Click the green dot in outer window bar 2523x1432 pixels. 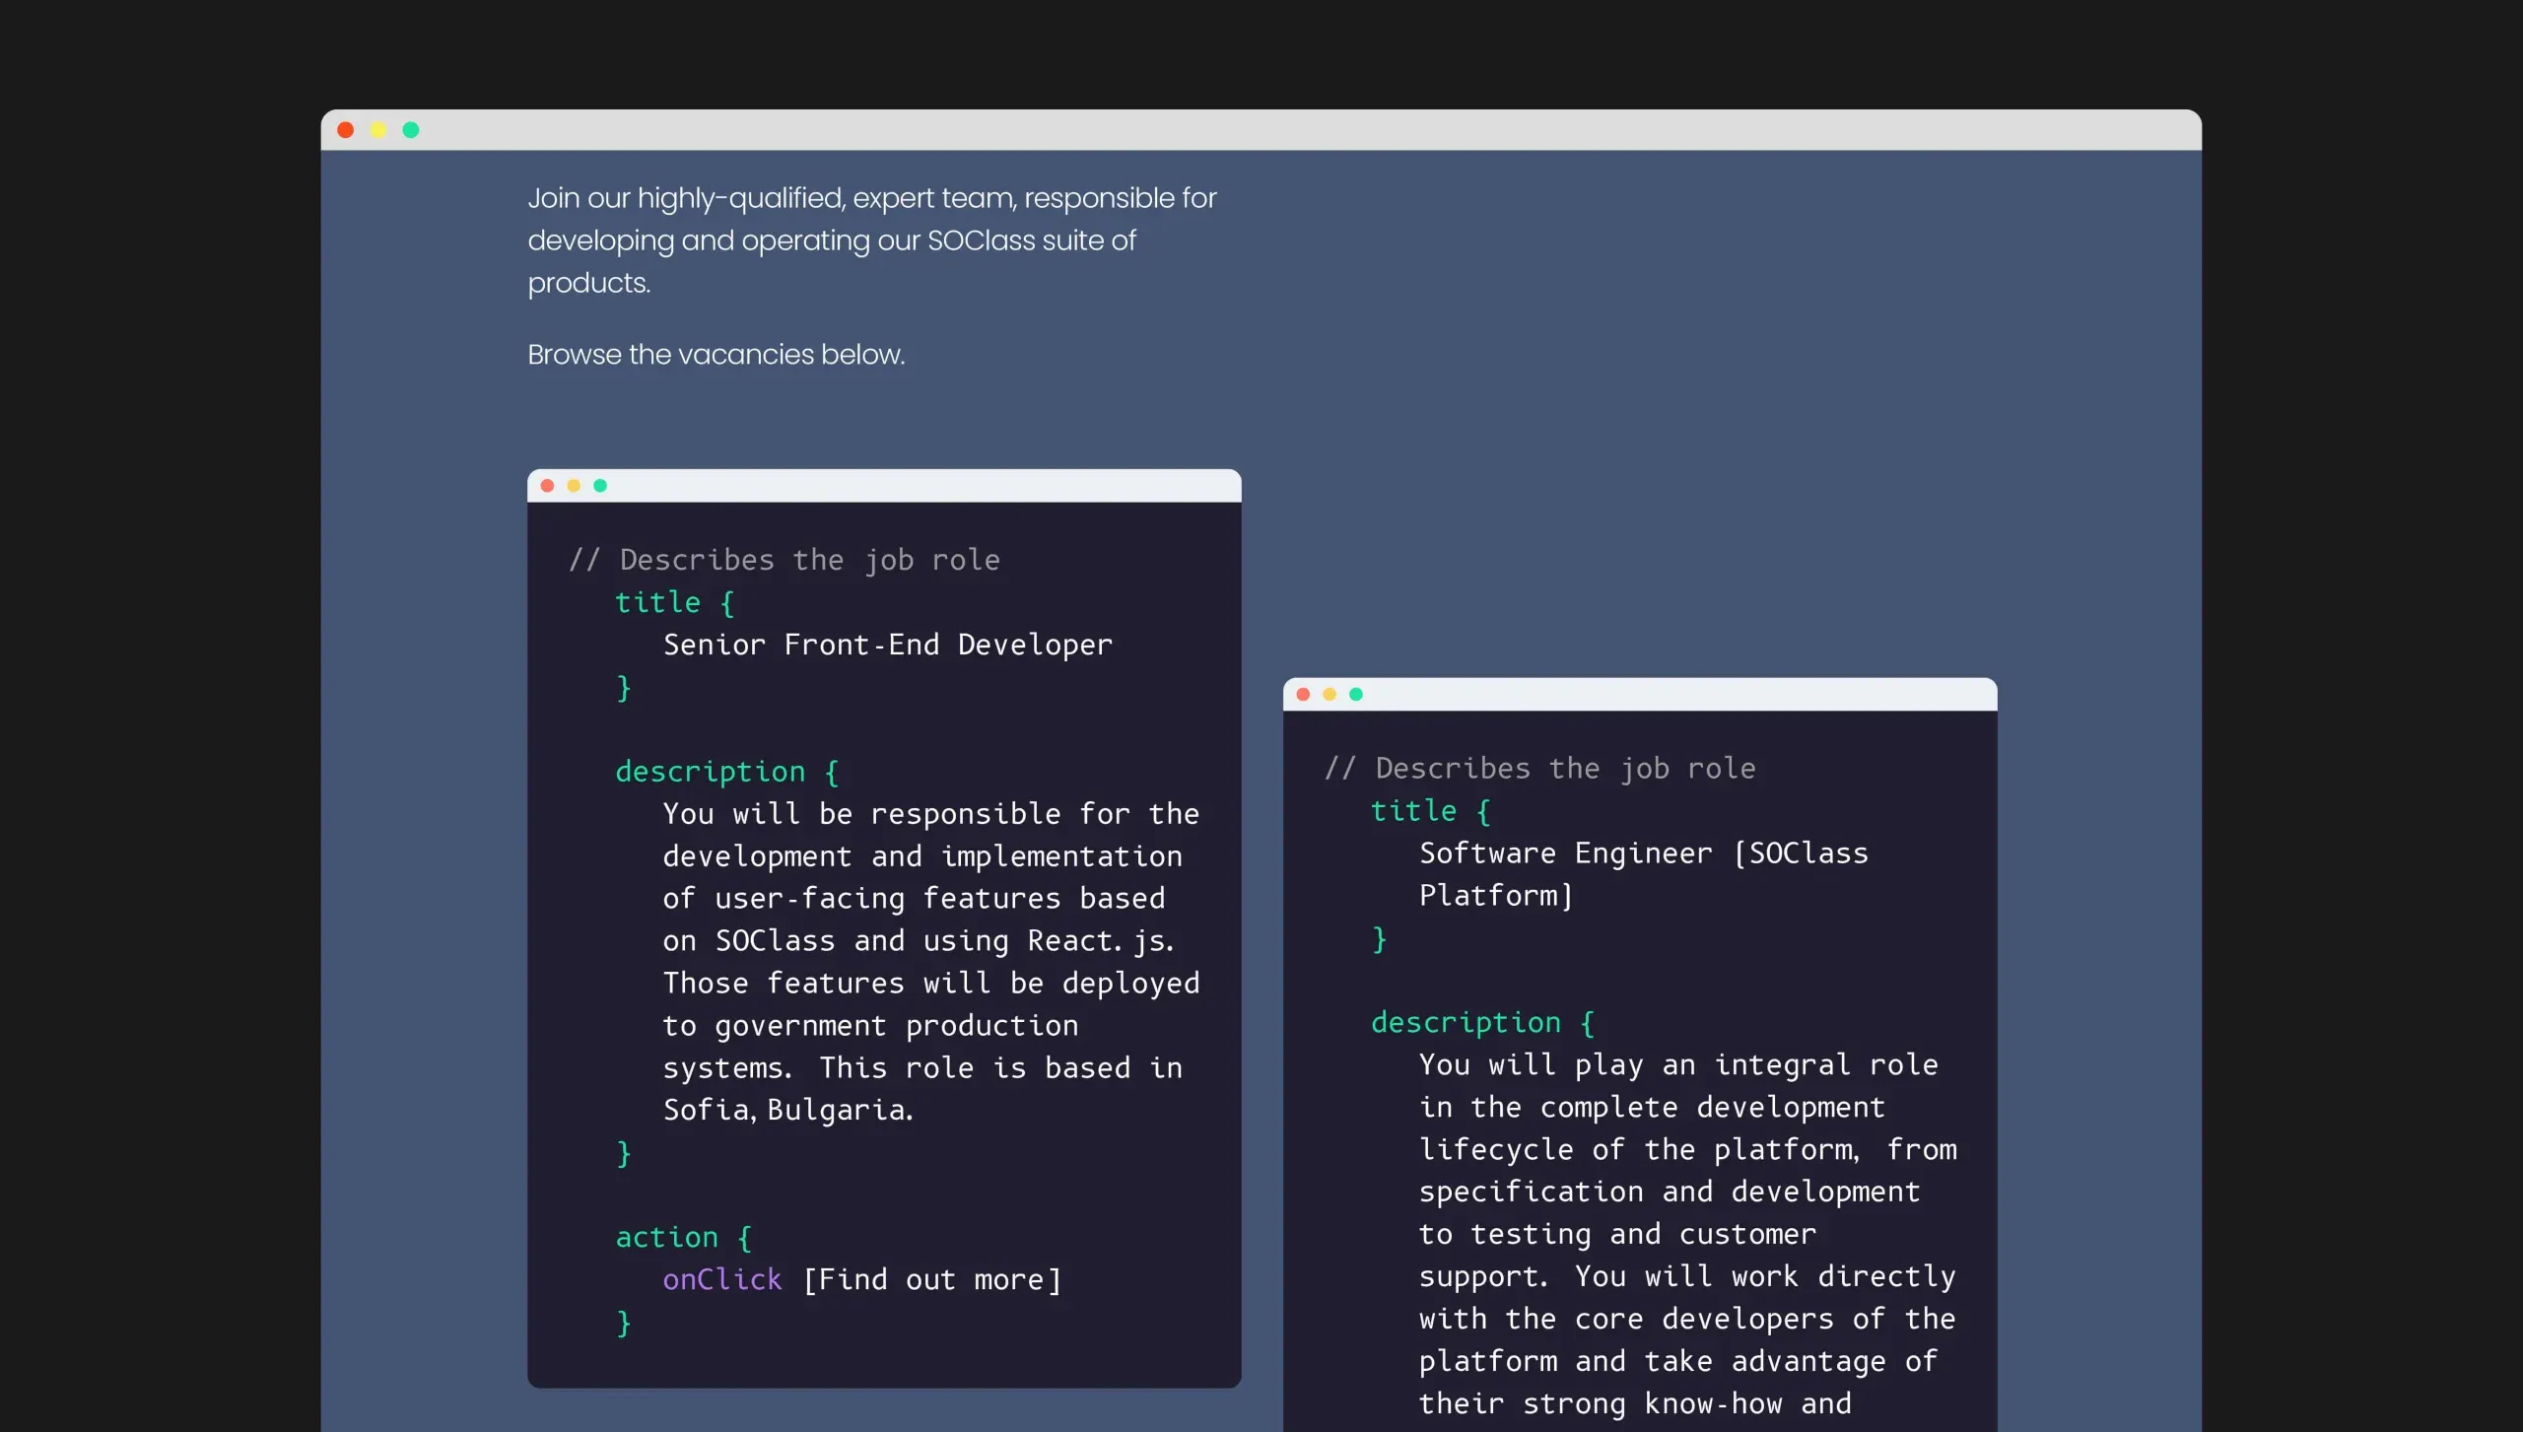coord(411,130)
